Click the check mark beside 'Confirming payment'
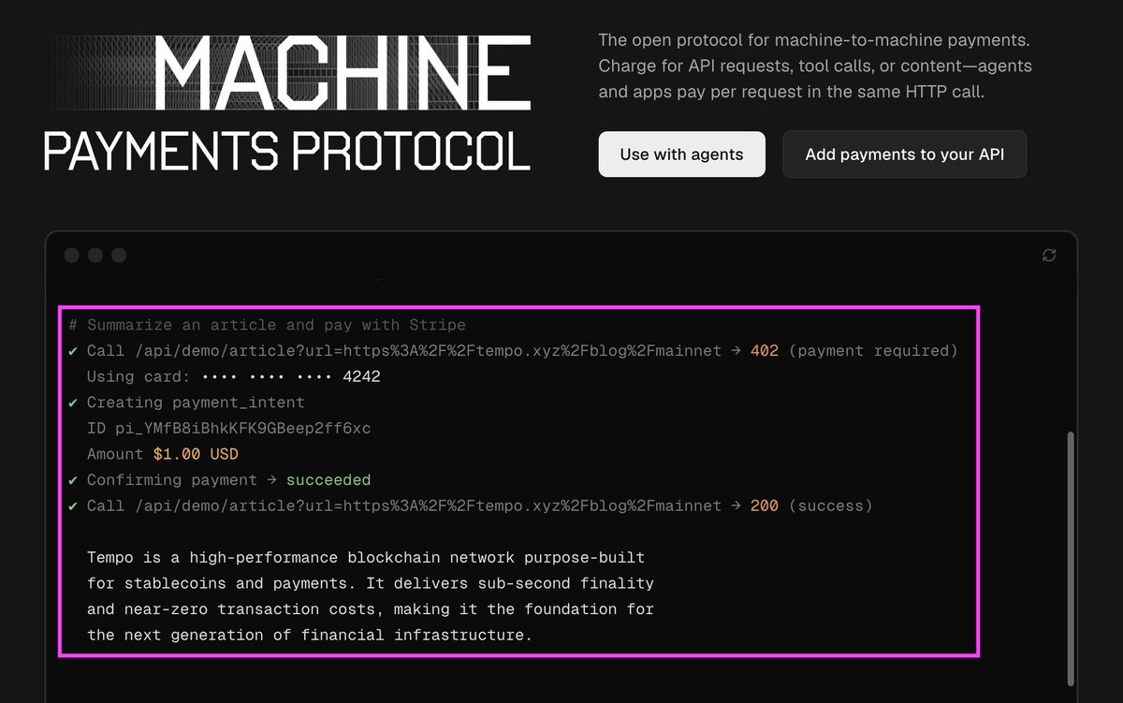Screen dimensions: 1123x703 point(73,480)
